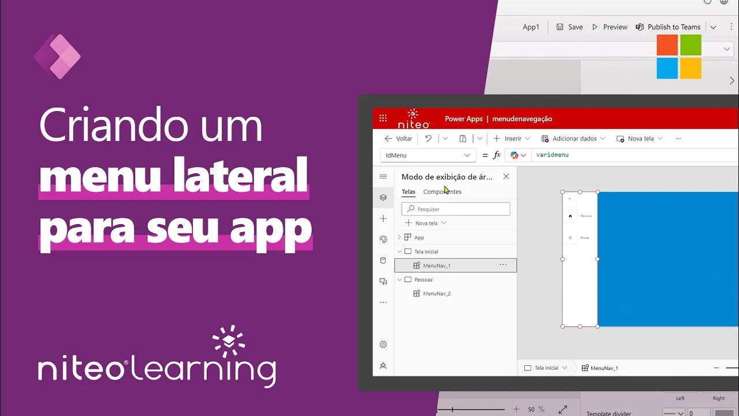
Task: Expand the hamburger navigation menu in sidebar
Action: coord(383,177)
